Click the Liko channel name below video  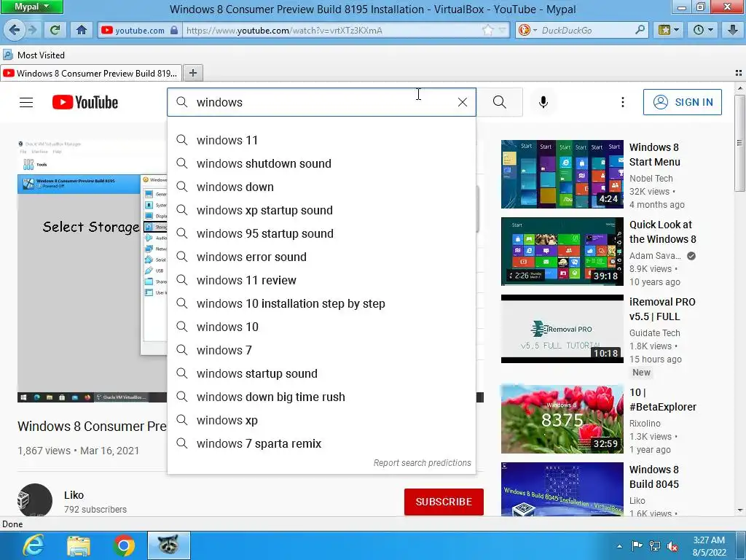(x=74, y=495)
